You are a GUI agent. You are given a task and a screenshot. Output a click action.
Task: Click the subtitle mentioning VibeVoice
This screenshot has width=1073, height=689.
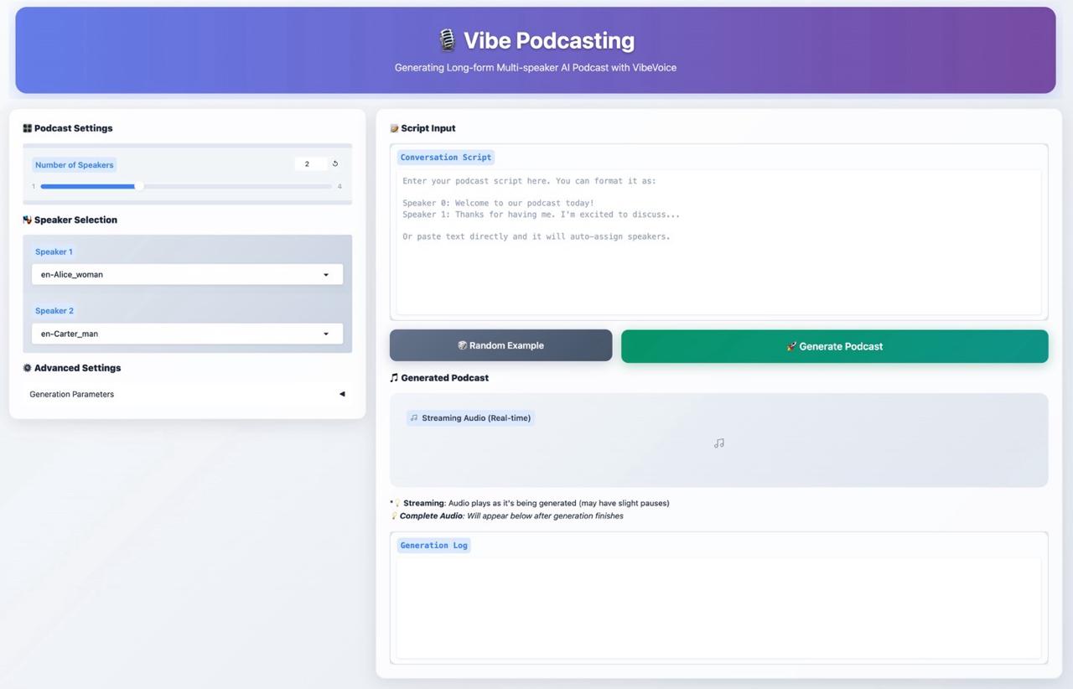(536, 68)
